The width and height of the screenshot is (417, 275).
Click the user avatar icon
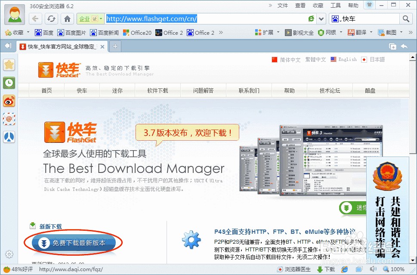(15, 15)
